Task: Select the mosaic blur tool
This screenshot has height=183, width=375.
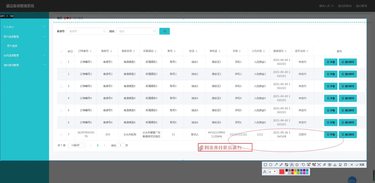Action: [x=286, y=165]
